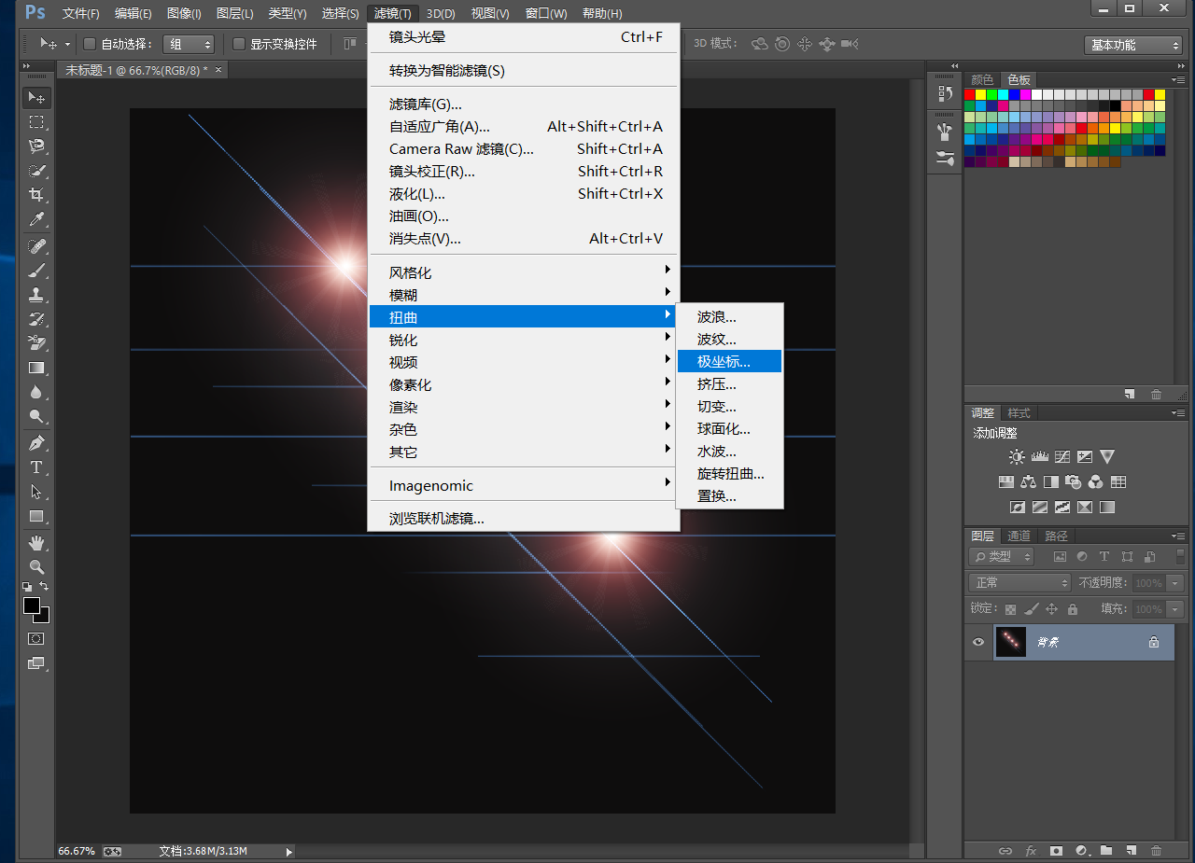Open the 基本功能 workspace dropdown

(1133, 45)
